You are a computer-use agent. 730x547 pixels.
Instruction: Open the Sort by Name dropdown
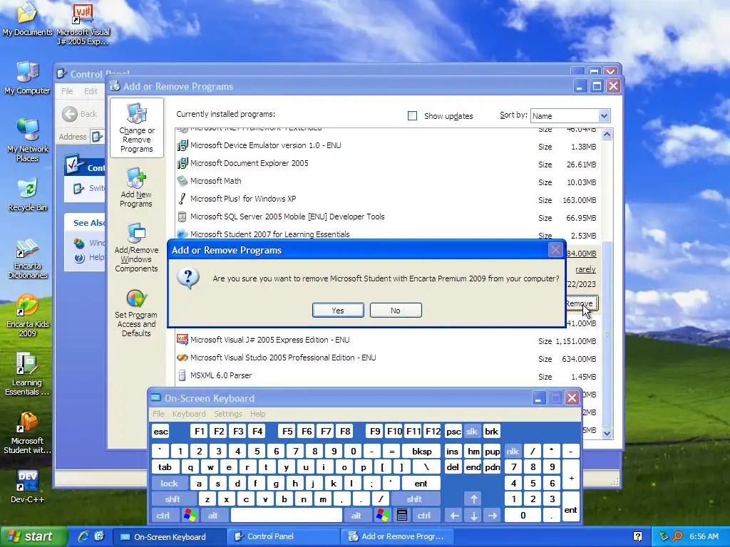click(x=604, y=116)
